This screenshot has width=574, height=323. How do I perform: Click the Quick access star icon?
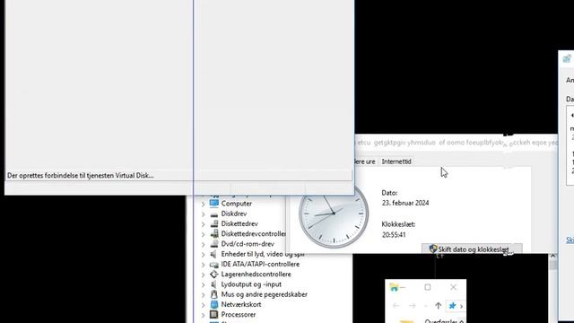452,305
